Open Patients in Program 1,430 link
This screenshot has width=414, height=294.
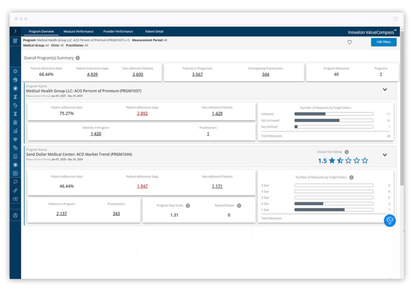(x=96, y=134)
